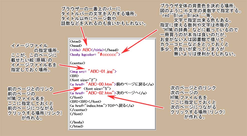Click the </body> closing tag line
The height and width of the screenshot is (136, 247).
(77, 122)
